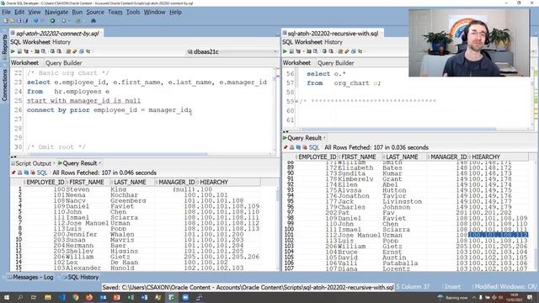Viewport: 539px width, 303px height.
Task: Run script in connect-by worksheet
Action: tap(19, 51)
